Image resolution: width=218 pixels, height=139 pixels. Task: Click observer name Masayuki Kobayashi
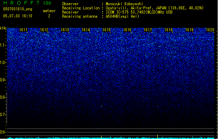click(124, 4)
